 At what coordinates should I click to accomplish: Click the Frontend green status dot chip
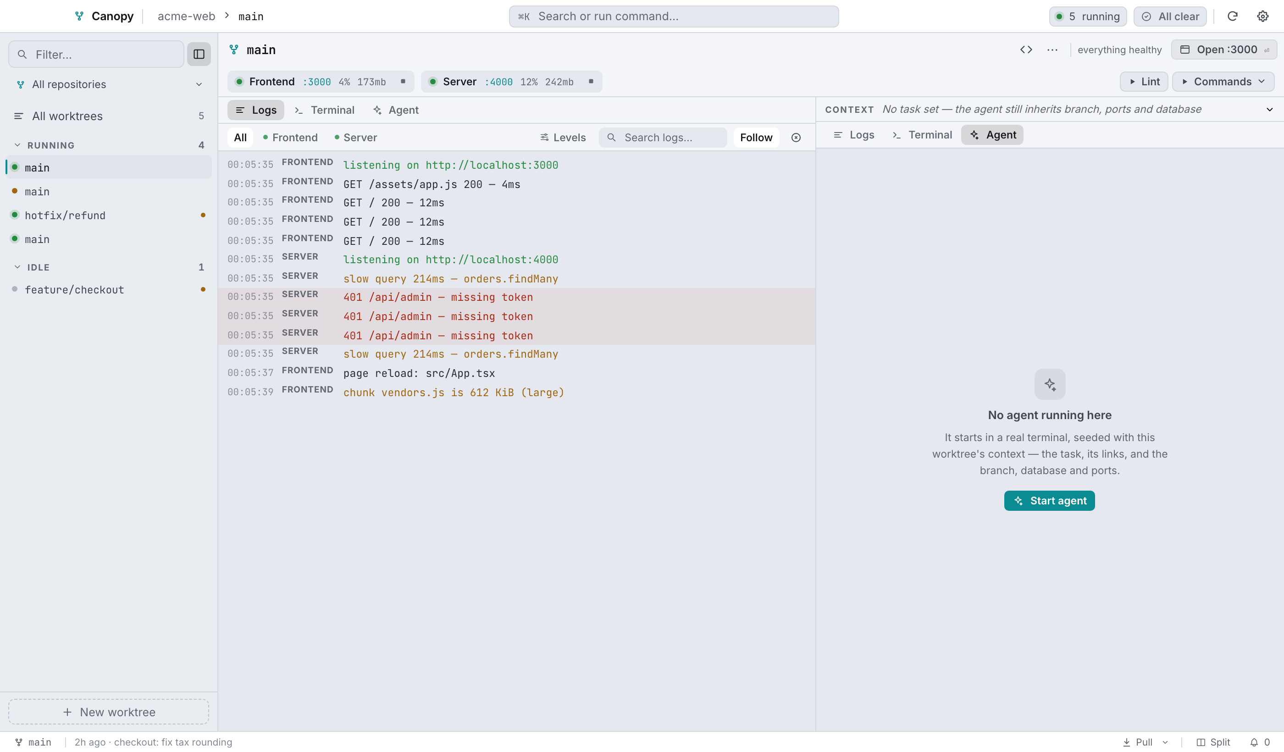[x=239, y=82]
